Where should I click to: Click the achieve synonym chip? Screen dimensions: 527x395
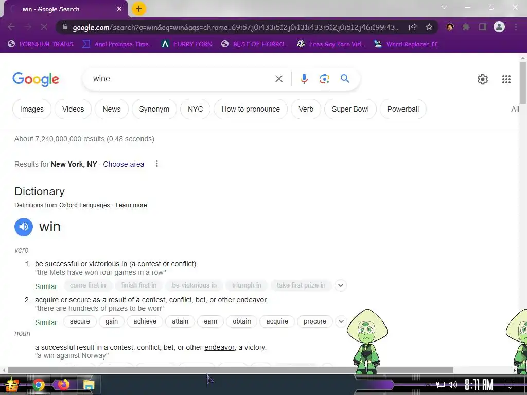coord(145,321)
